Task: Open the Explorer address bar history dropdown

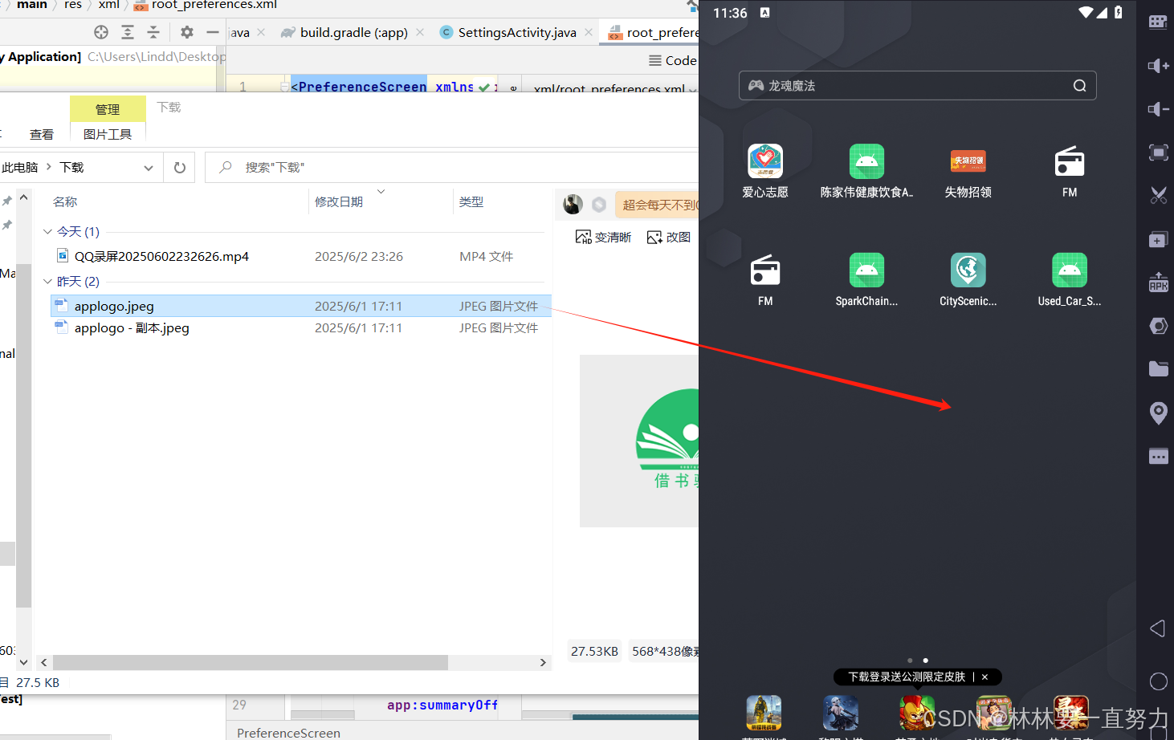Action: (x=149, y=168)
